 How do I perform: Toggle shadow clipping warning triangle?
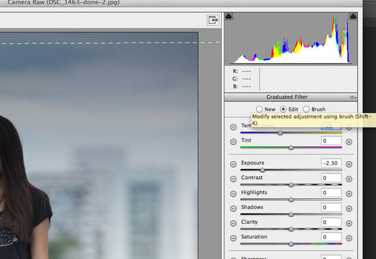click(228, 16)
